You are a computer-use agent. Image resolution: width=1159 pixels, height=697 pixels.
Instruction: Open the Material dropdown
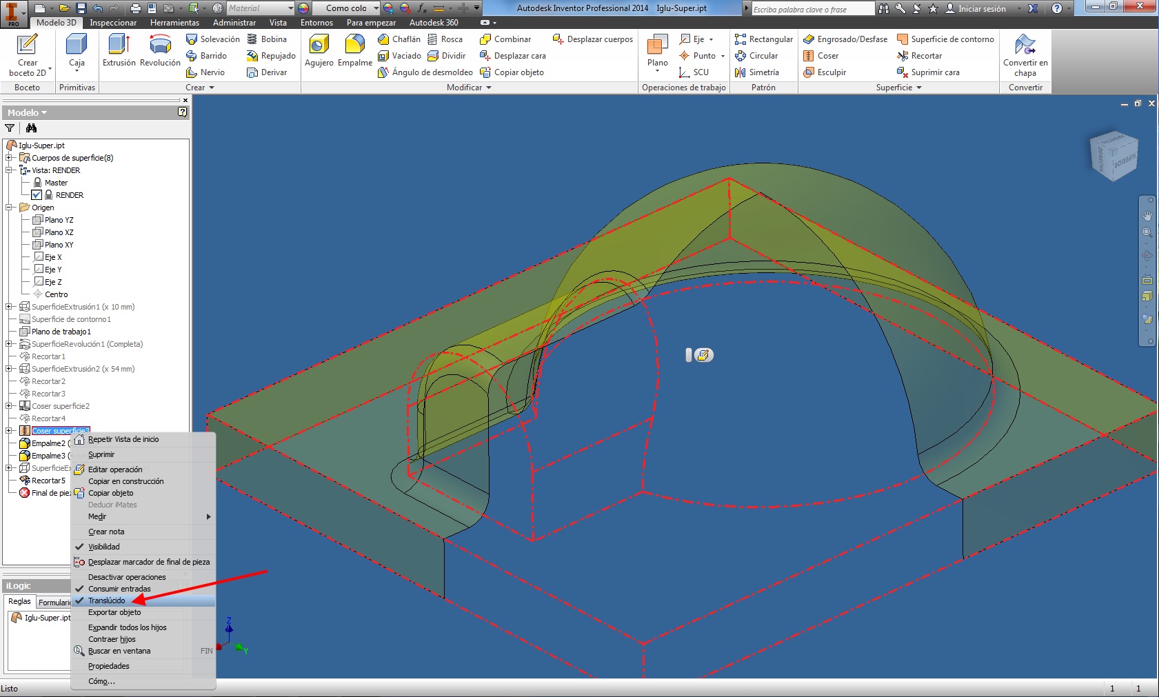point(290,8)
